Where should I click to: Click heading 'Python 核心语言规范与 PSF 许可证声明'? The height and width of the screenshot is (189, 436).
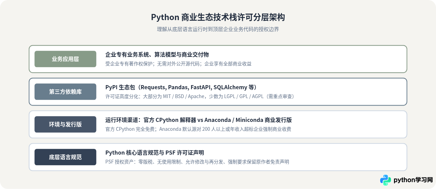pos(155,153)
